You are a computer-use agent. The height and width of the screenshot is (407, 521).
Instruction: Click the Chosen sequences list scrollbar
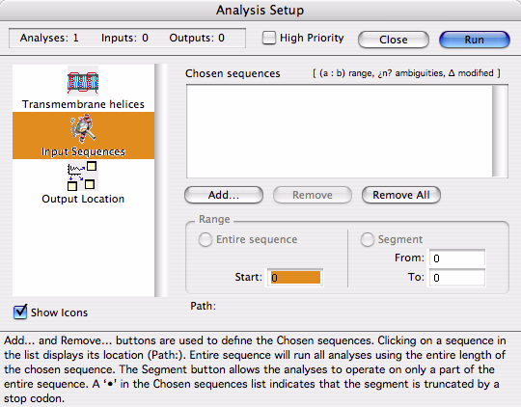[x=500, y=131]
